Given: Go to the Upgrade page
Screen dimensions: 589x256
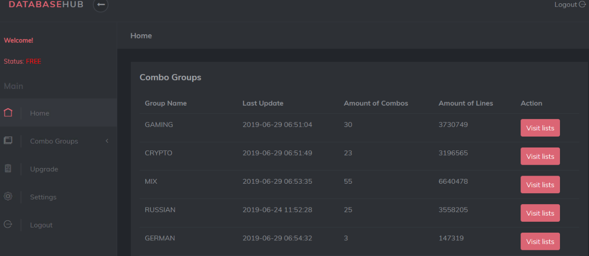Looking at the screenshot, I should point(59,169).
